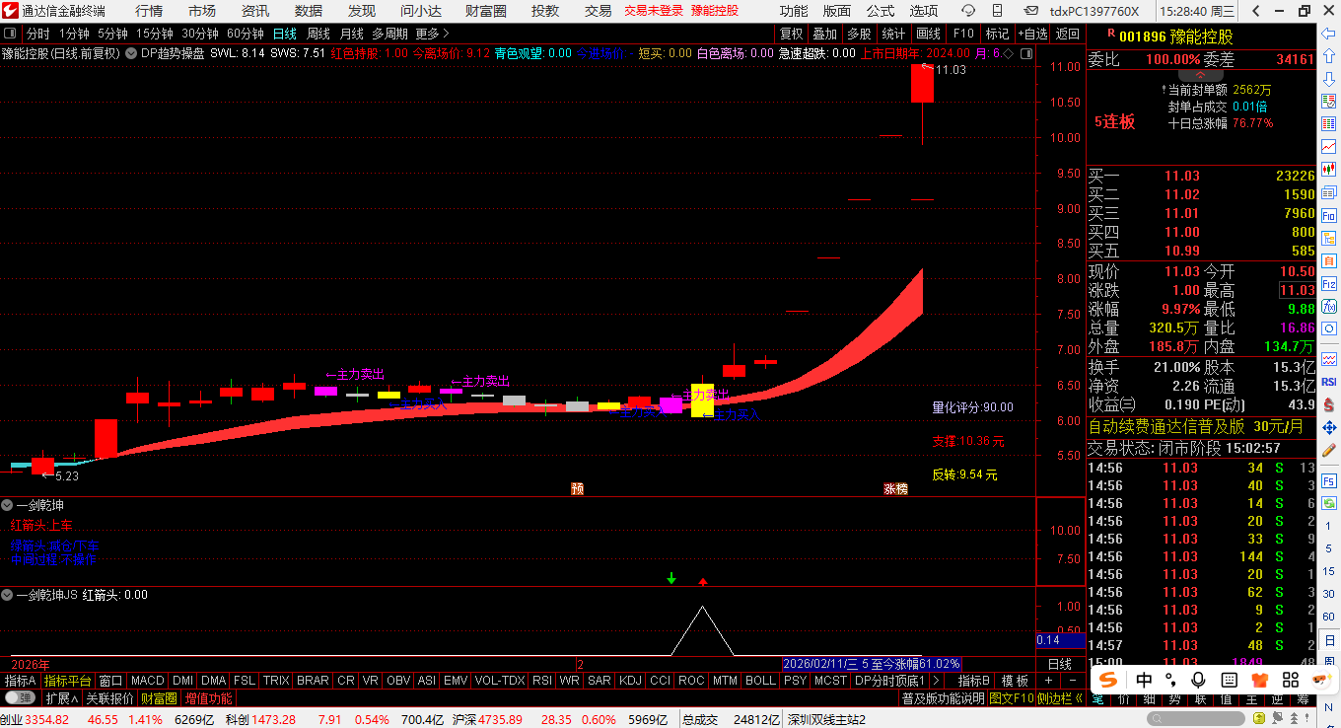Open the f(x) formula sidebar icon
Screen dimensions: 1341x728
(x=1329, y=306)
